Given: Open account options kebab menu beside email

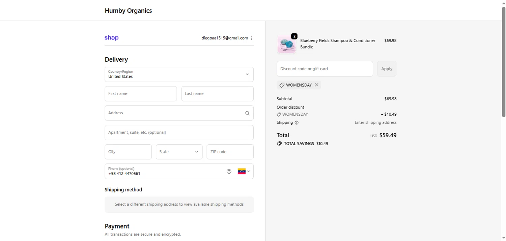Looking at the screenshot, I should pos(252,38).
